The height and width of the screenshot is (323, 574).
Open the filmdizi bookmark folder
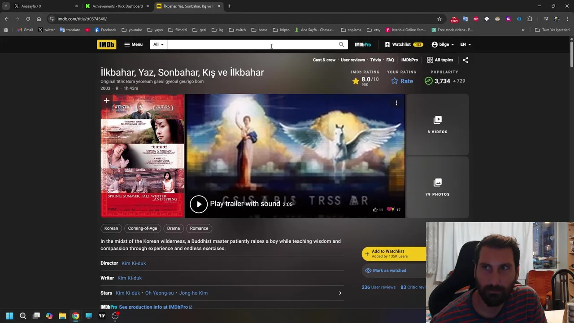tap(178, 30)
